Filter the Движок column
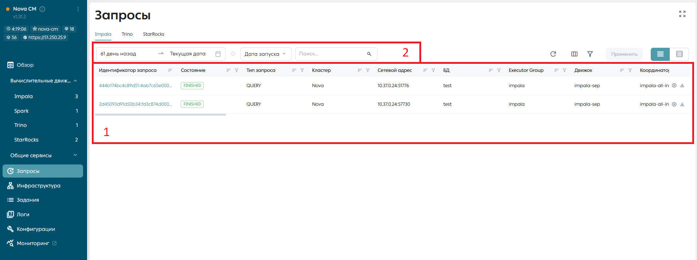The image size is (697, 260). 630,70
